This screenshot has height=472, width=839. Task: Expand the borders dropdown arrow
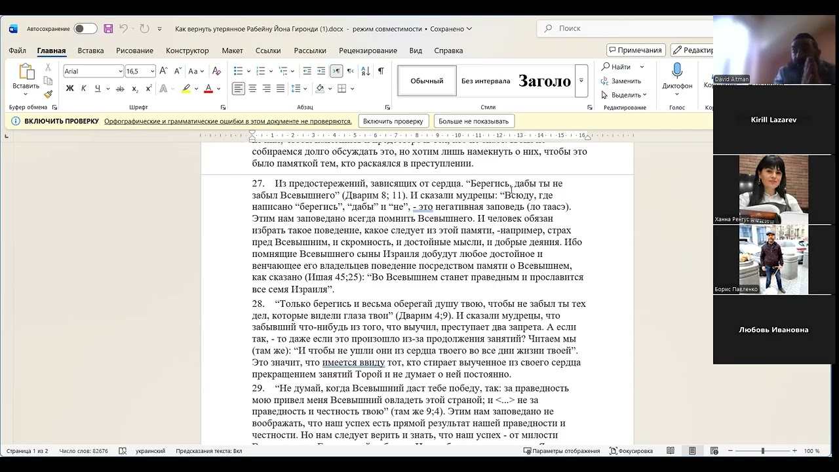pyautogui.click(x=352, y=88)
